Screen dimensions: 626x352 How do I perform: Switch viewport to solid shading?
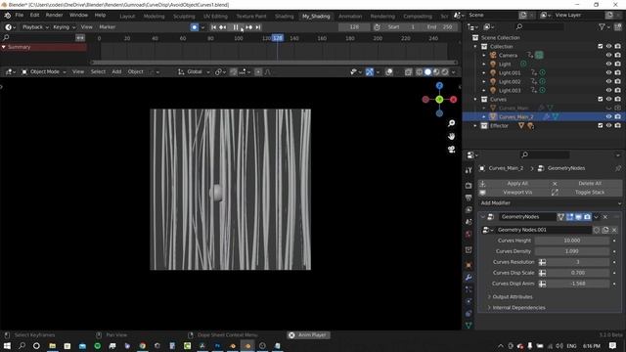tap(427, 71)
